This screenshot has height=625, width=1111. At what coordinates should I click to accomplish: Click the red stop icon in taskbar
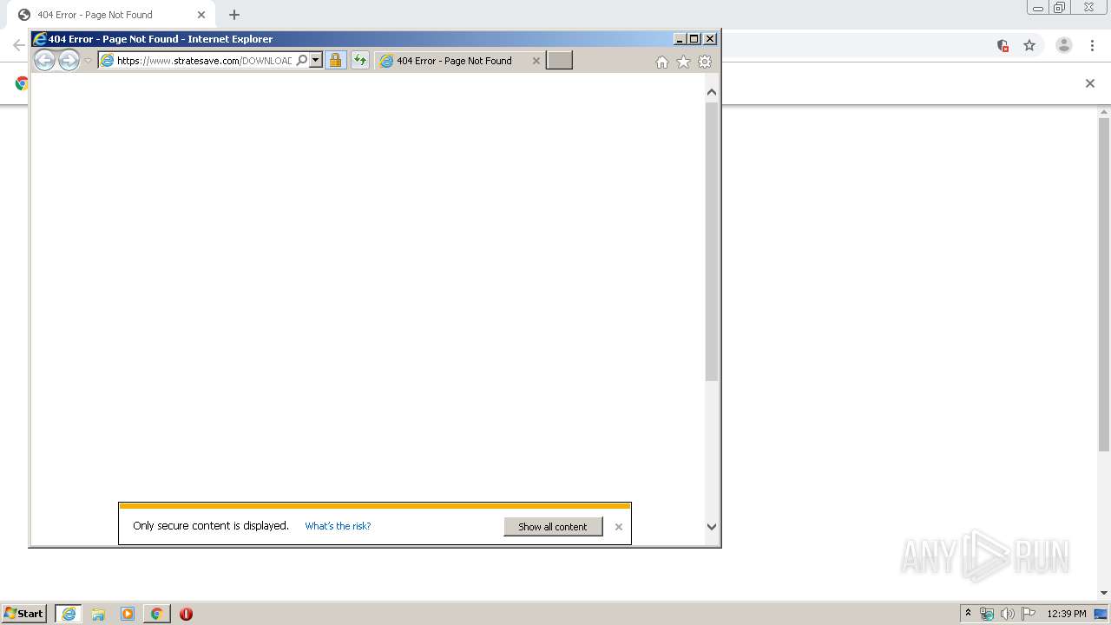click(186, 614)
